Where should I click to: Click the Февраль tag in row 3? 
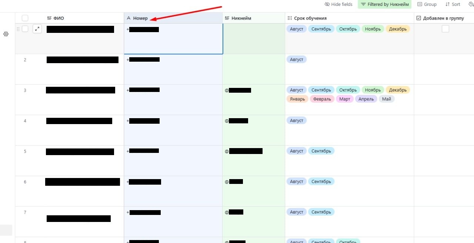click(322, 99)
